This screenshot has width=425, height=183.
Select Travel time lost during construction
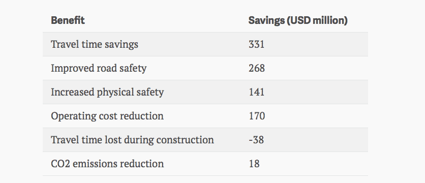(x=132, y=140)
